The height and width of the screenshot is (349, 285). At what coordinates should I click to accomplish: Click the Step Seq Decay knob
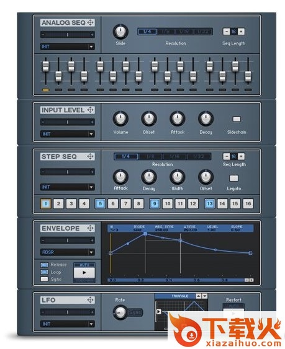[x=149, y=177]
